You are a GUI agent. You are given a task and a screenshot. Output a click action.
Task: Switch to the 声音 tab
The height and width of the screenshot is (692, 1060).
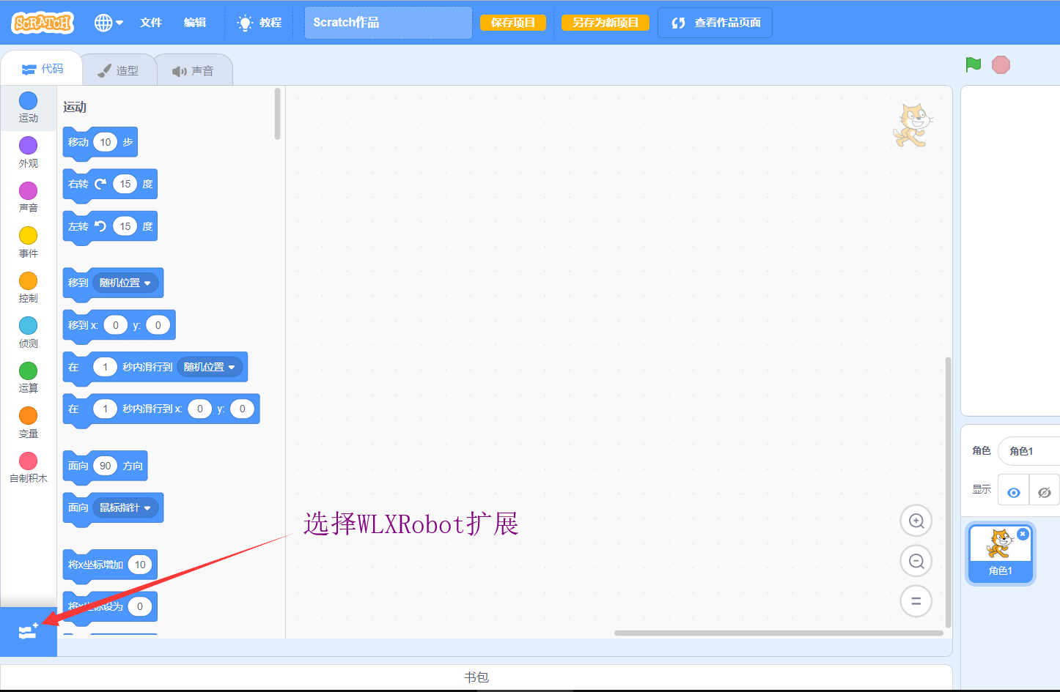194,70
